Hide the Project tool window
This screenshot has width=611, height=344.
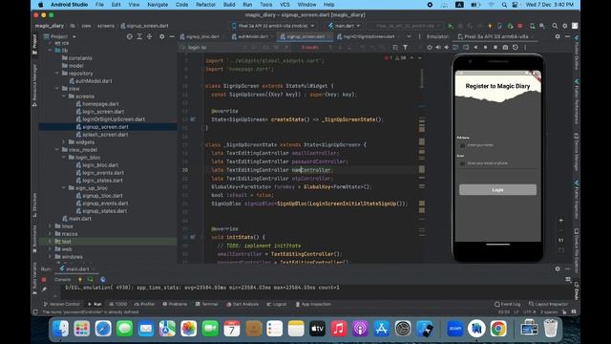click(x=172, y=36)
